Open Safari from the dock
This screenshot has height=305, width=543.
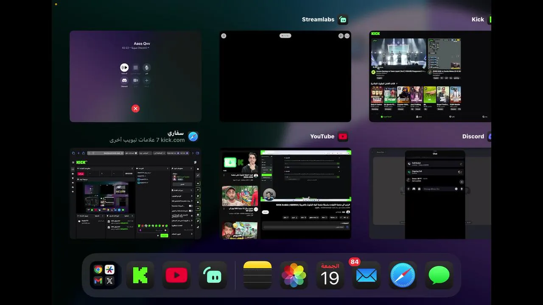point(403,275)
